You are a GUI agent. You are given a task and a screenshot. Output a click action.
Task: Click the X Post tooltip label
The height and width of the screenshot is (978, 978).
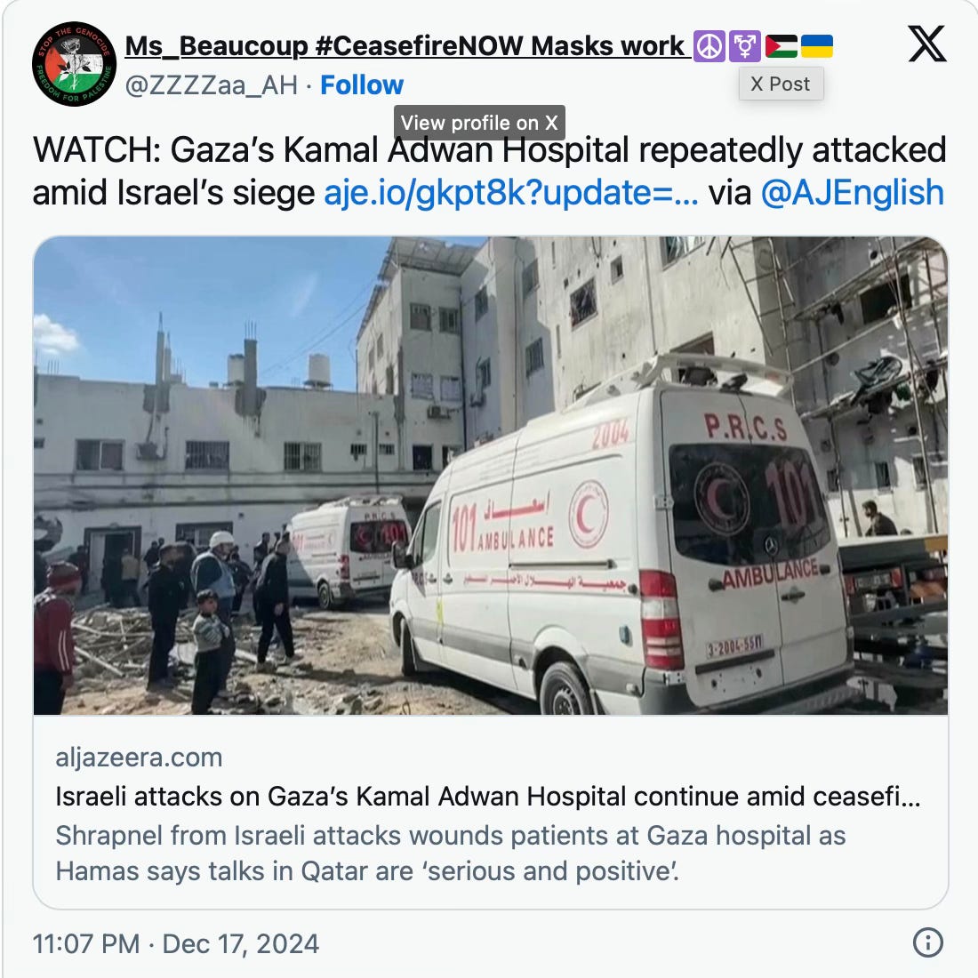(x=781, y=84)
